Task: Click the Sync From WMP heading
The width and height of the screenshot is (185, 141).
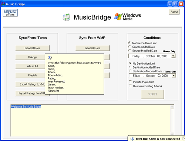Action: click(92, 38)
